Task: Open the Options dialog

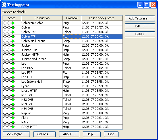Action: point(44,134)
